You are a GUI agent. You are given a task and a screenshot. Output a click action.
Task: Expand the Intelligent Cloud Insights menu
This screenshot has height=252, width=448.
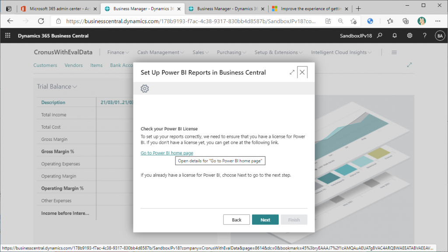[341, 52]
